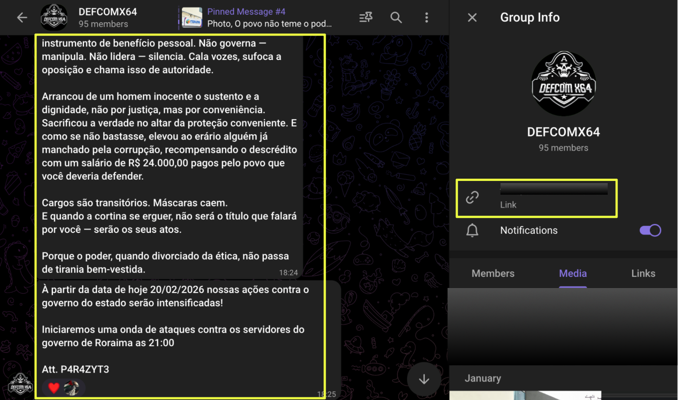
Task: Toggle the Notifications switch off
Action: pos(650,230)
